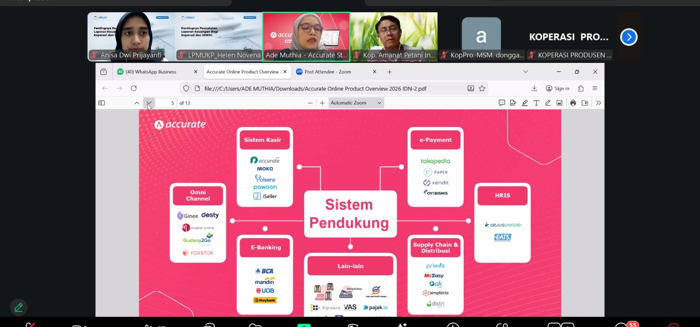Select the add image tool

pyautogui.click(x=559, y=103)
